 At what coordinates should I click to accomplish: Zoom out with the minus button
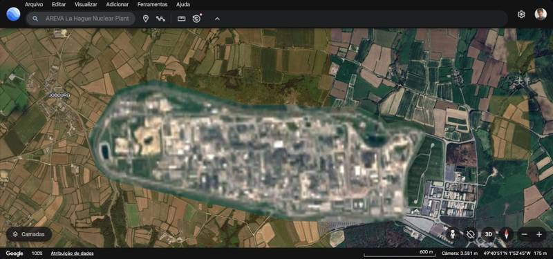[x=525, y=234]
